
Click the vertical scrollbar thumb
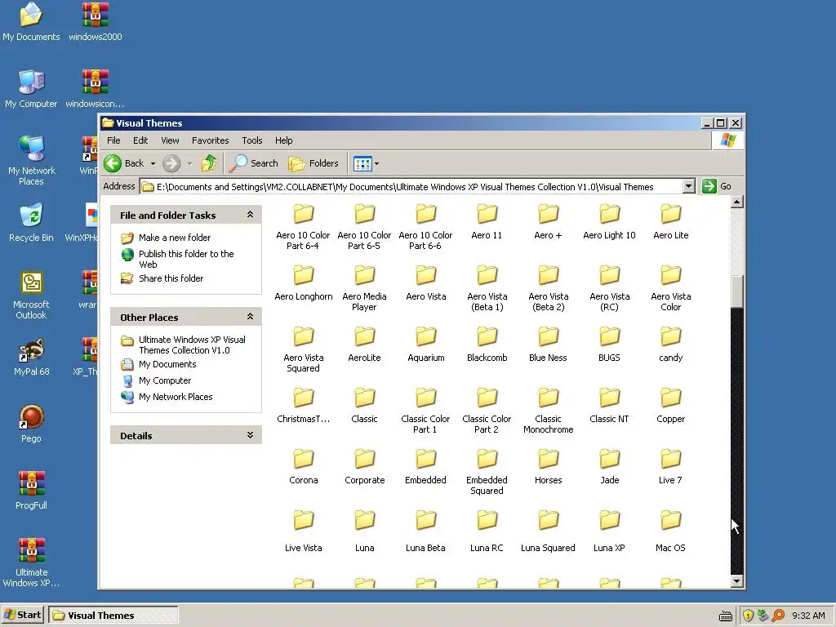(x=737, y=291)
